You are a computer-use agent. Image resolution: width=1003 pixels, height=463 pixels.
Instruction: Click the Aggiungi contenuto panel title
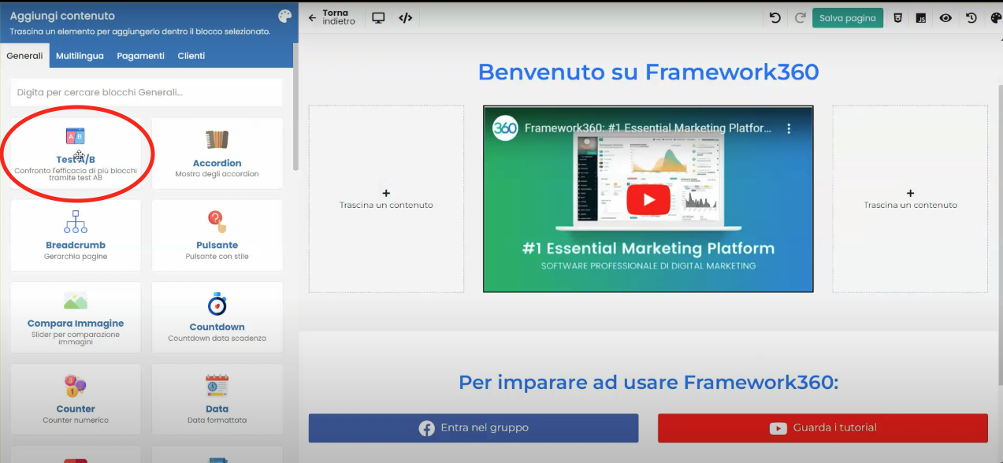62,16
